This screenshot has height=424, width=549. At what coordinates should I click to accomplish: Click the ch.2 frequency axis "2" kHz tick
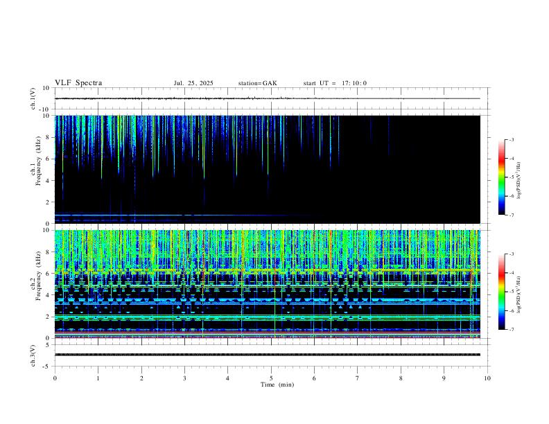(48, 317)
